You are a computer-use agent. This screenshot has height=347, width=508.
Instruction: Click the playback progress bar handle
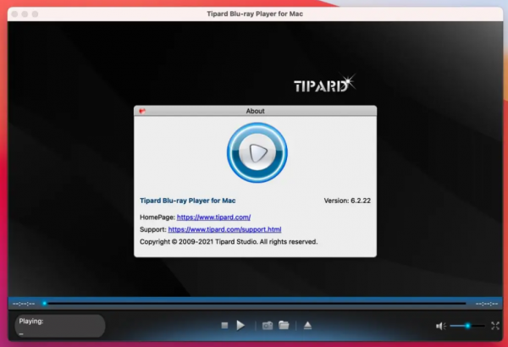coord(44,304)
